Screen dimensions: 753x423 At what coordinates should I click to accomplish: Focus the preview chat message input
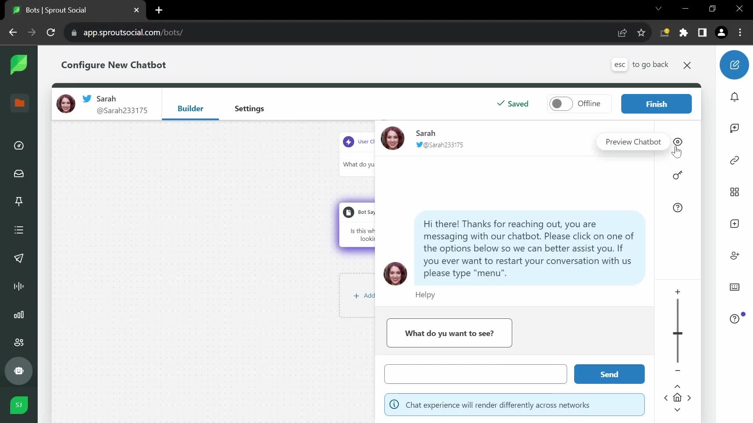475,374
